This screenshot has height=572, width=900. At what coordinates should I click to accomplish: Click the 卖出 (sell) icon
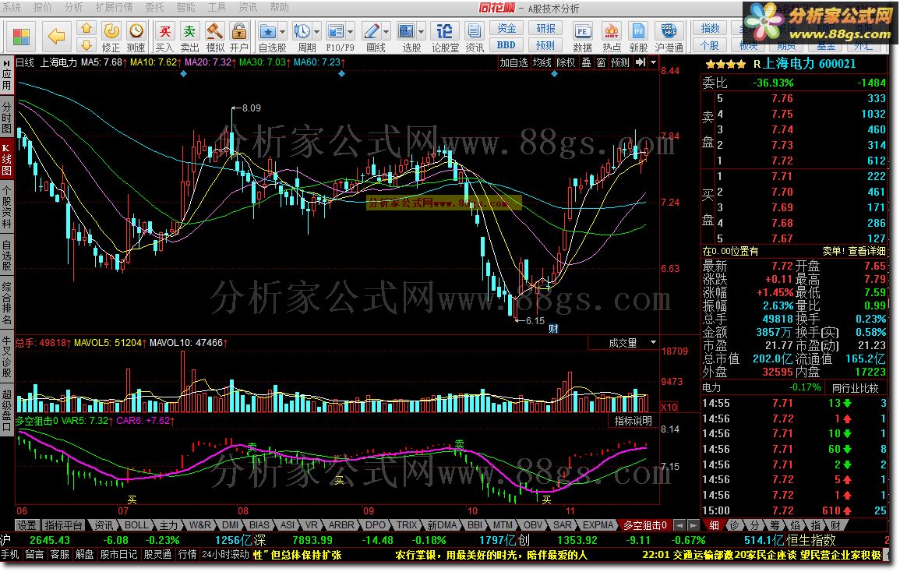coord(189,37)
